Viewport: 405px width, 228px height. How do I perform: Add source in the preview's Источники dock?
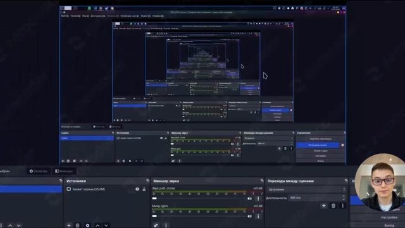[118, 161]
